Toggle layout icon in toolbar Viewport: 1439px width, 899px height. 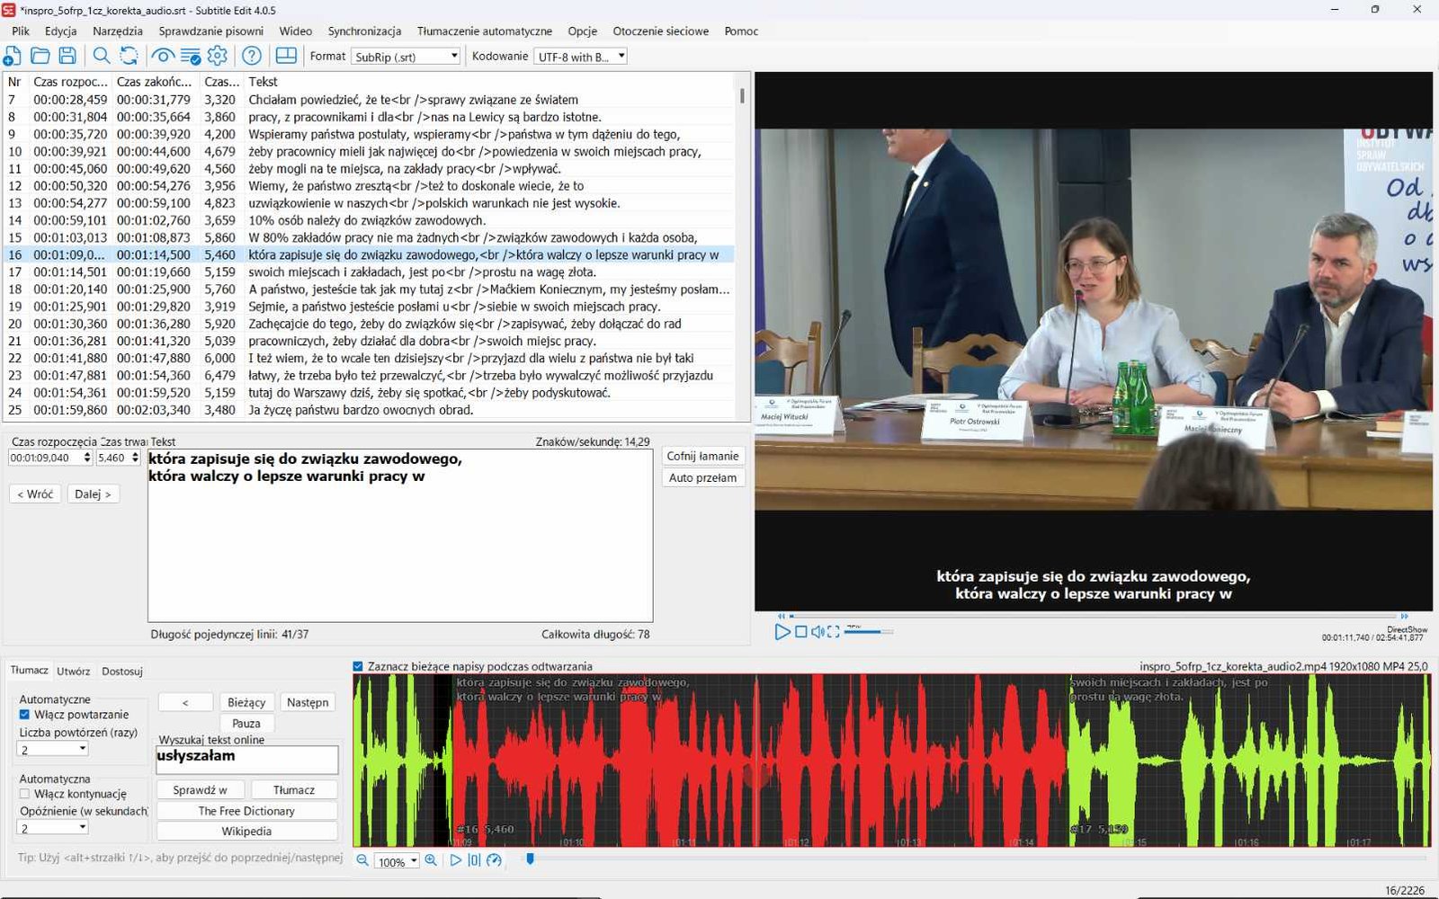(286, 56)
